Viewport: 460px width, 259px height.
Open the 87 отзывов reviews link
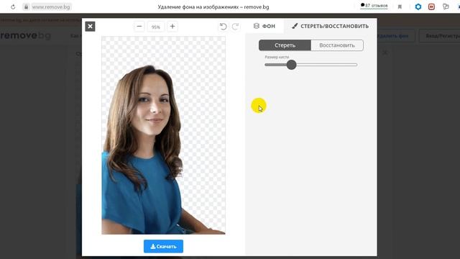click(x=374, y=6)
